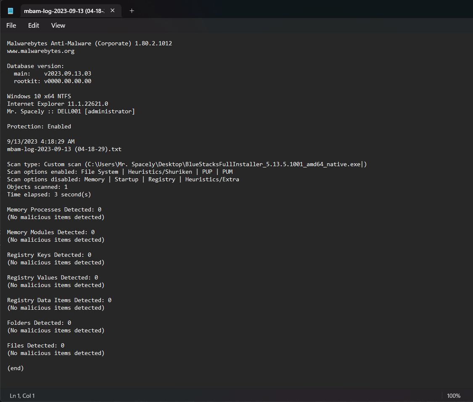Click the Mr. Spacely :: DELL001 line

[71, 112]
